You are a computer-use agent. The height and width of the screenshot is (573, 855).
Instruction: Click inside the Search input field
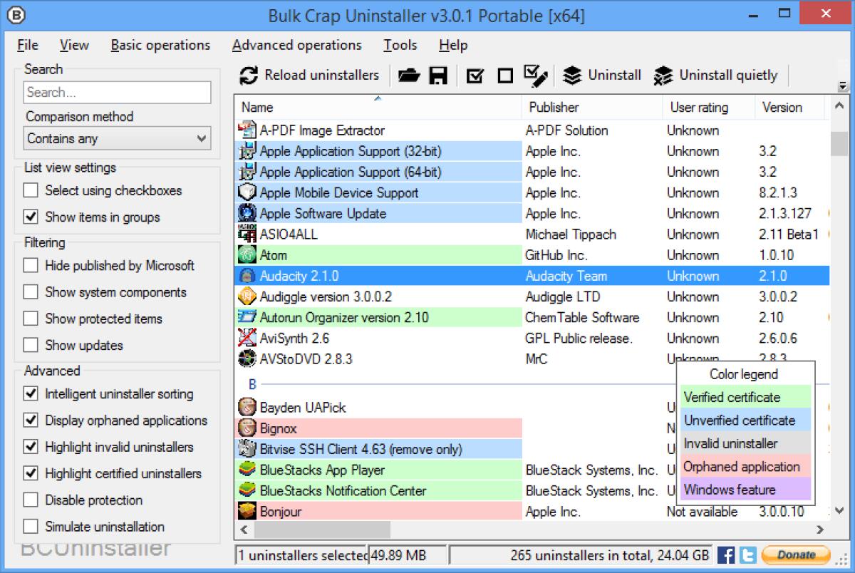(x=117, y=92)
